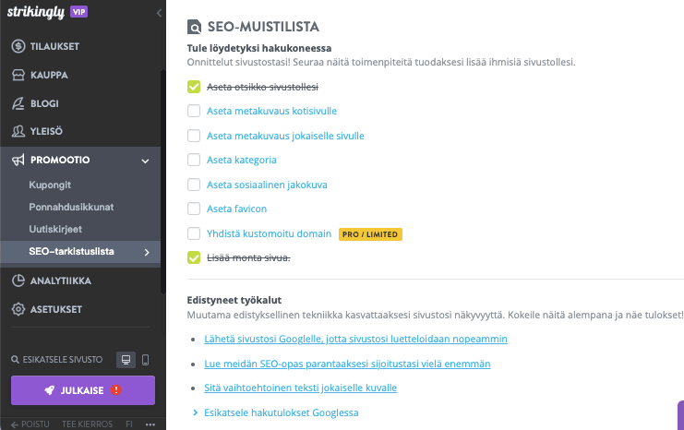The width and height of the screenshot is (684, 430).
Task: Check Aseta kategoria checkbox
Action: [x=194, y=160]
